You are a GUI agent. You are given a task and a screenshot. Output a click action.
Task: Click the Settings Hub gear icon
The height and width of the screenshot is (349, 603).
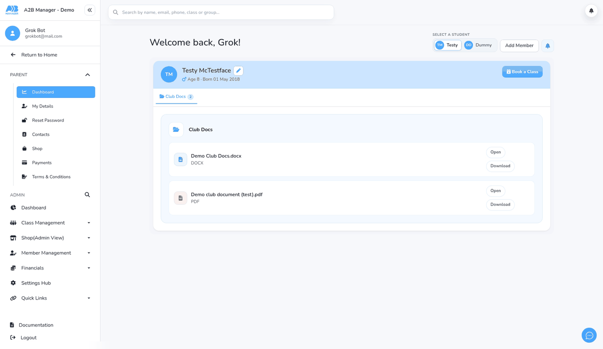tap(13, 283)
